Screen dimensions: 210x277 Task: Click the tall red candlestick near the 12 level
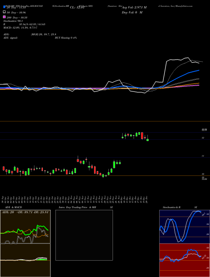(x=142, y=136)
